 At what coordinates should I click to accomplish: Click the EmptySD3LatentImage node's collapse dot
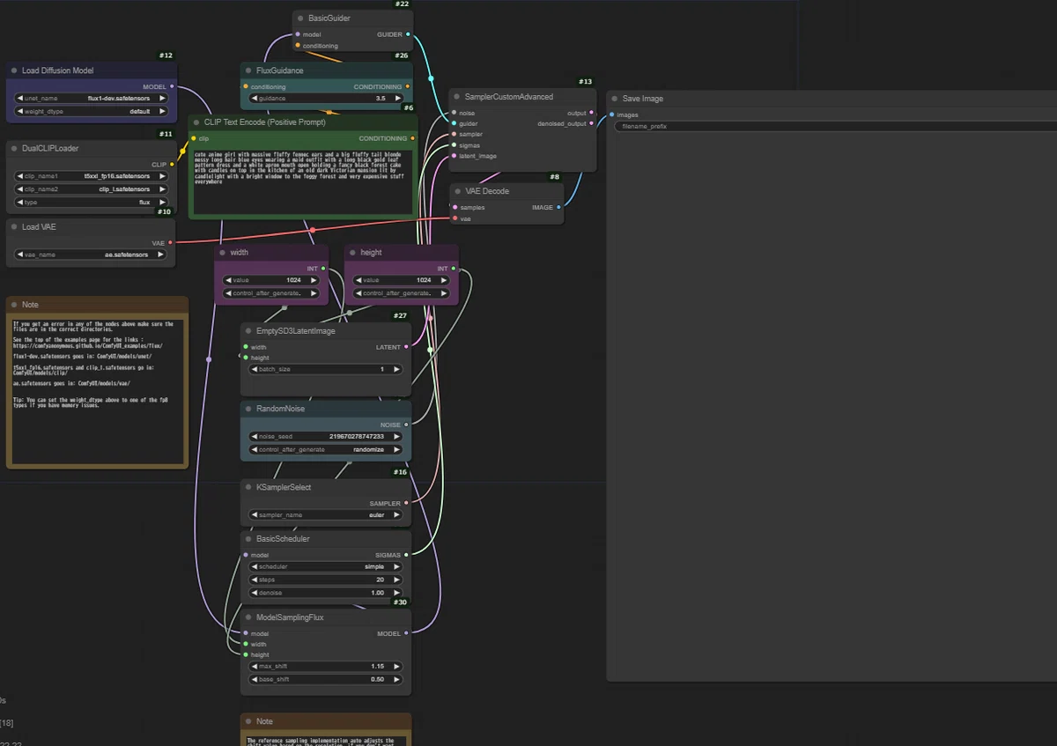pos(248,331)
